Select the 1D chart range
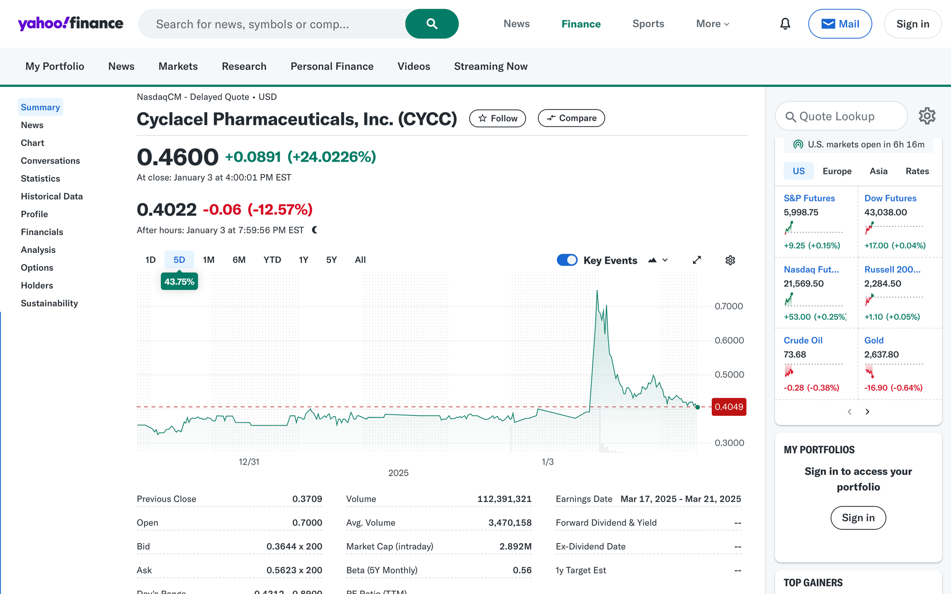 [x=150, y=260]
